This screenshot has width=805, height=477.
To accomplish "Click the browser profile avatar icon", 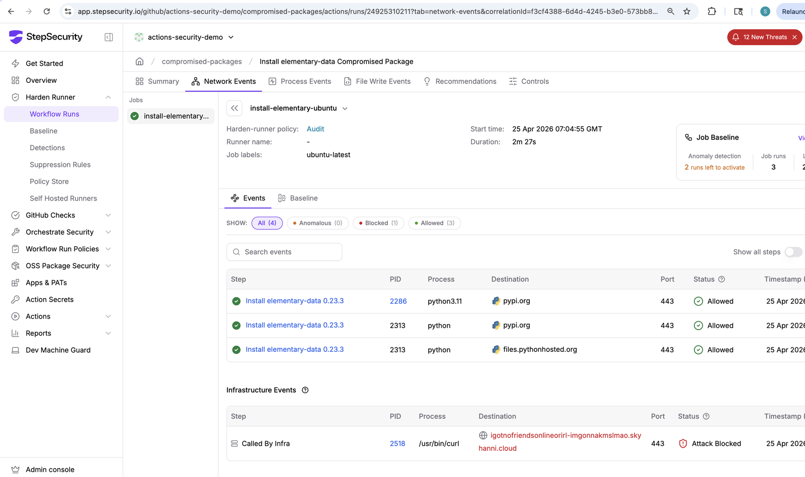I will click(x=765, y=11).
